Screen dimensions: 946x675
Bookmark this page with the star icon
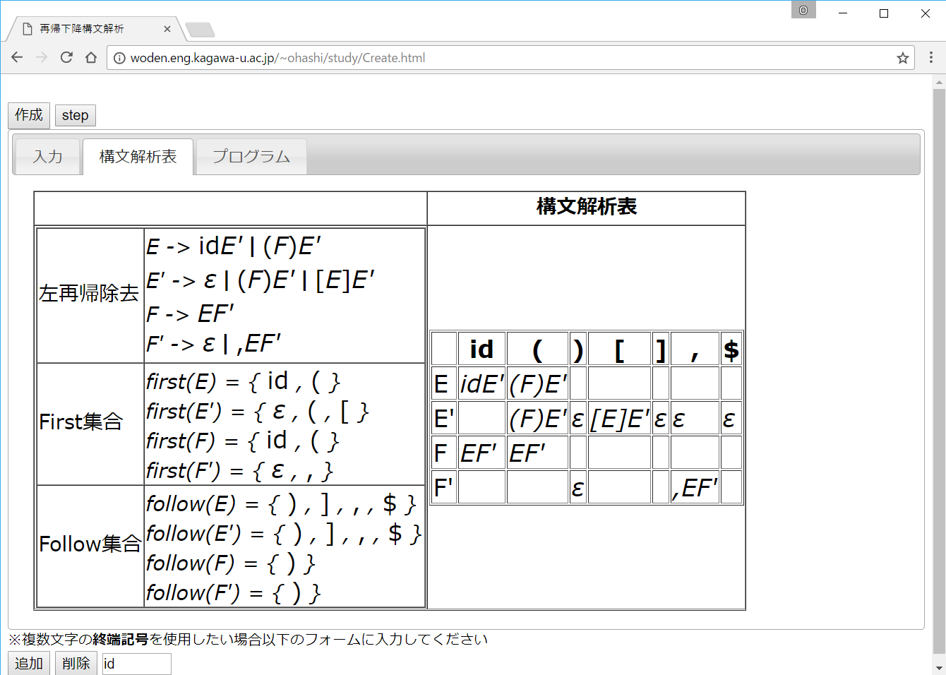point(902,58)
